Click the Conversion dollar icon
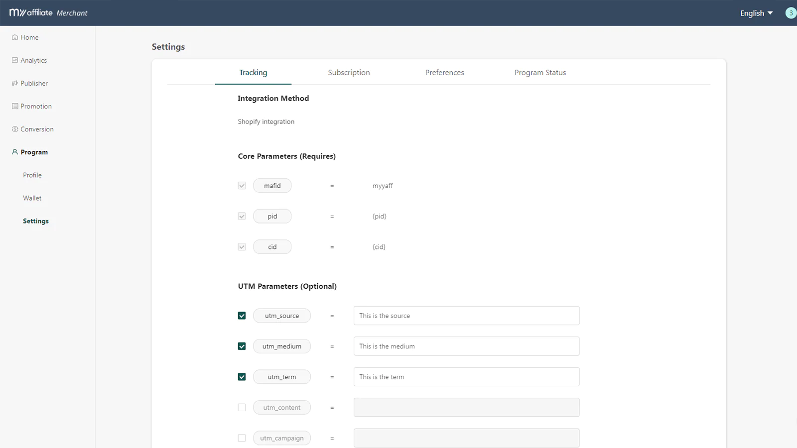The height and width of the screenshot is (448, 797). (x=15, y=129)
